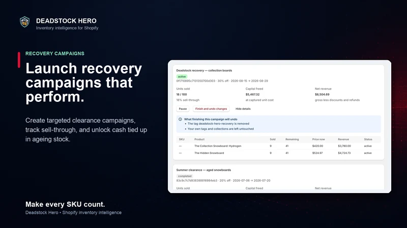The height and width of the screenshot is (228, 407).
Task: Click the Hidden Snowboard row 'active' status
Action: click(368, 153)
